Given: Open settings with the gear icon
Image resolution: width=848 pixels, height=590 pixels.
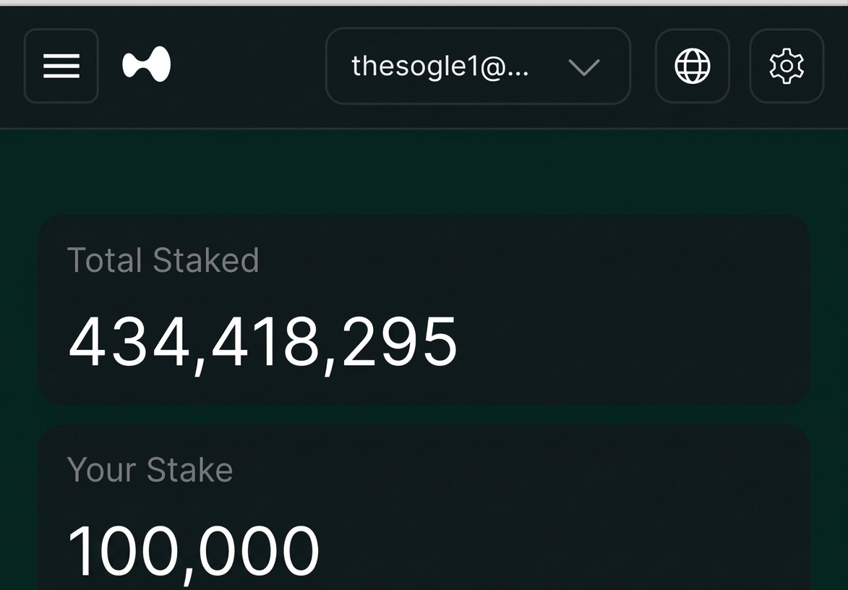Looking at the screenshot, I should point(787,67).
